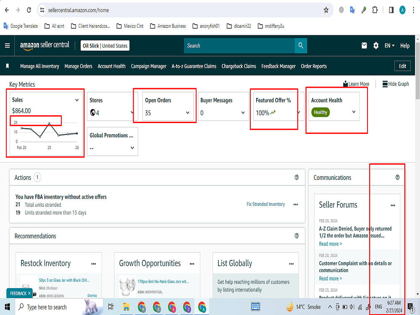Reload the page in the browser

(x=29, y=10)
